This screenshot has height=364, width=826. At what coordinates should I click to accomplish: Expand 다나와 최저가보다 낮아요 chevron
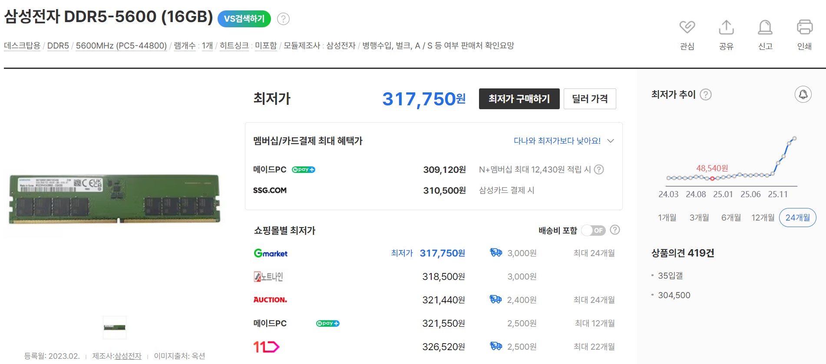611,141
